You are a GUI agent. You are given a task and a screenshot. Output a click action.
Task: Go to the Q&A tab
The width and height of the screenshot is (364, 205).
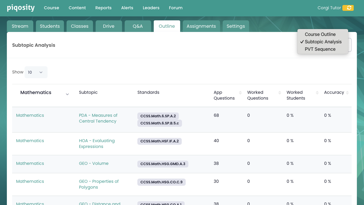point(138,26)
